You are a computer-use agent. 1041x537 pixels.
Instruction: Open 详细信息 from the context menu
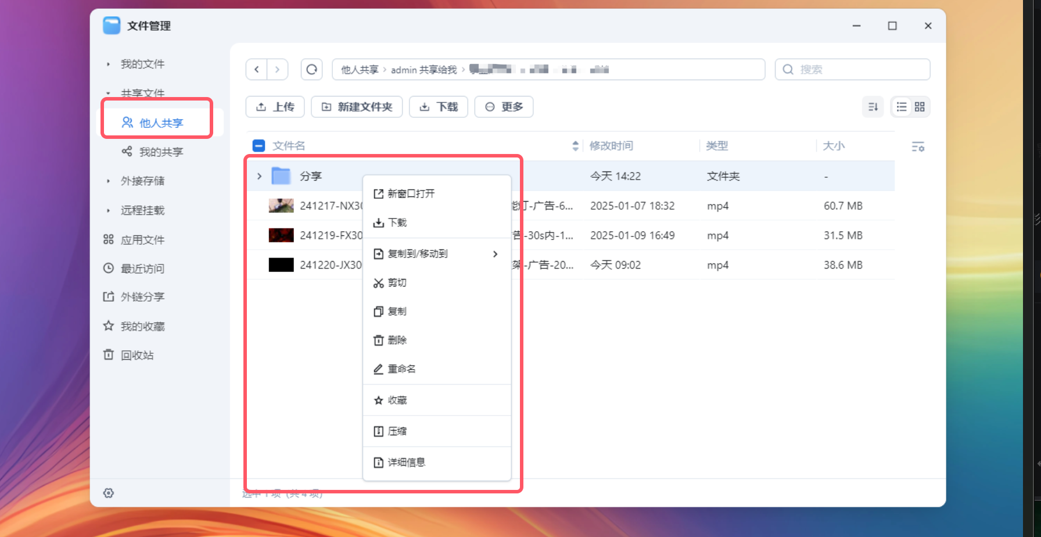(437, 463)
